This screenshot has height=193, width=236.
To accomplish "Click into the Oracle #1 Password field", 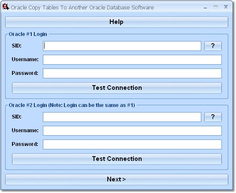I will (132, 73).
